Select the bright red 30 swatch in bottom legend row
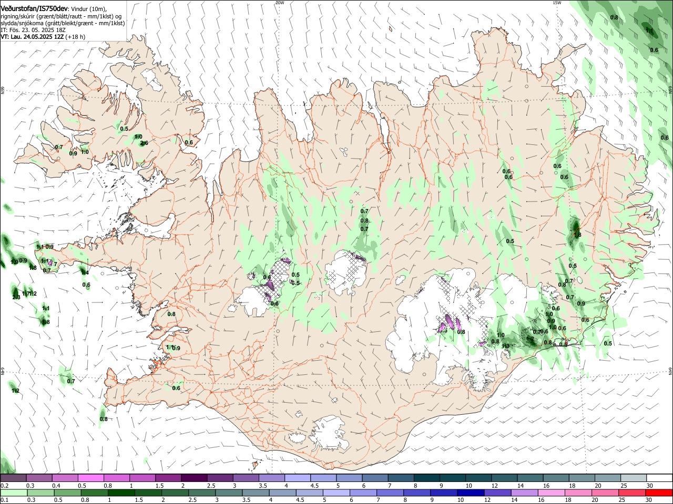673x504 pixels. [658, 493]
